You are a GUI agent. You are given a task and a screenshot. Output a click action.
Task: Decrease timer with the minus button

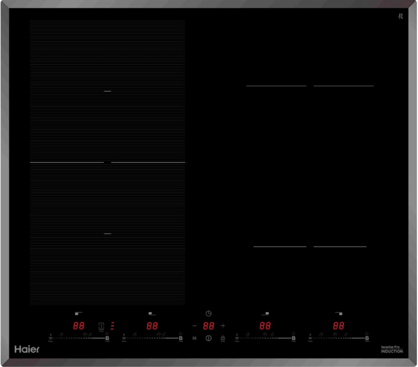pos(194,325)
